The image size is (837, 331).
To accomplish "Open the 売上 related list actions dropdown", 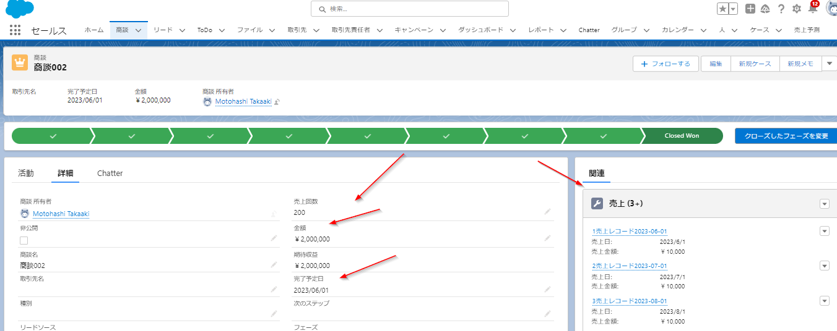I will (x=824, y=204).
